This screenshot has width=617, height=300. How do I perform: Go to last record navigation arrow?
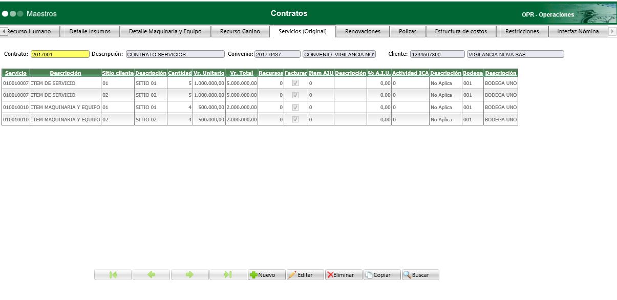click(x=228, y=275)
